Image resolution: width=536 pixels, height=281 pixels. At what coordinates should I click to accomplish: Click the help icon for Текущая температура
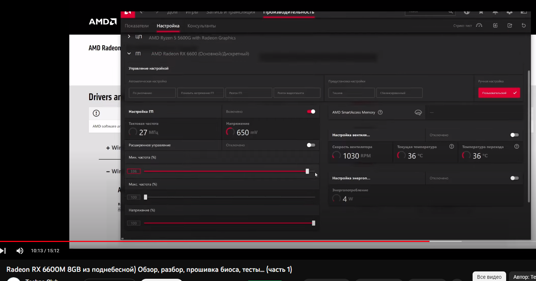pyautogui.click(x=452, y=147)
